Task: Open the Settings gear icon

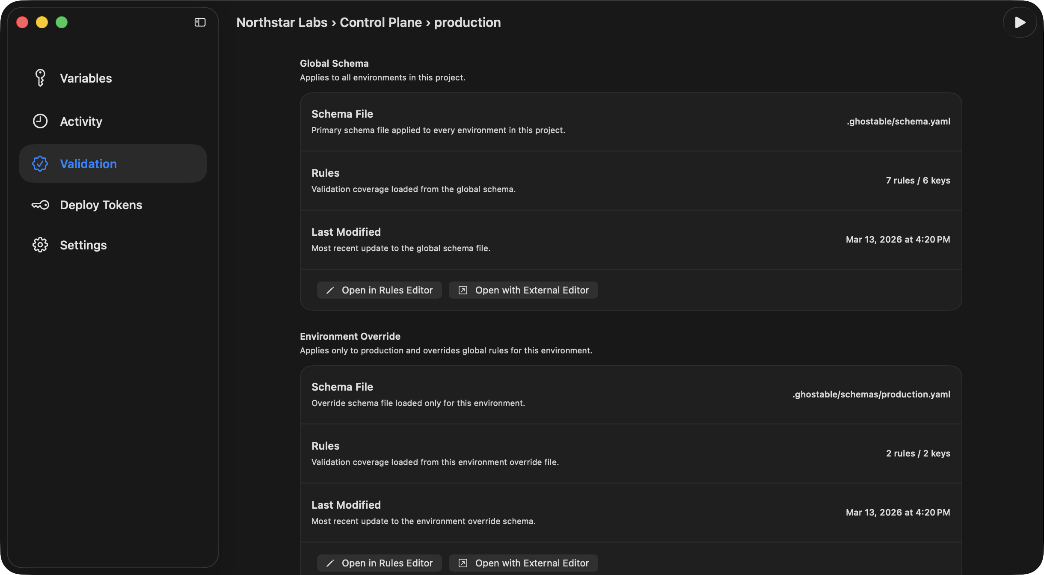Action: [x=40, y=245]
